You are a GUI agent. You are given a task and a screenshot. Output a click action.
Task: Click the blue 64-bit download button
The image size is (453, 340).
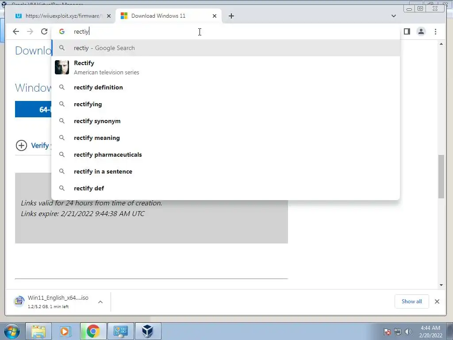pos(33,109)
